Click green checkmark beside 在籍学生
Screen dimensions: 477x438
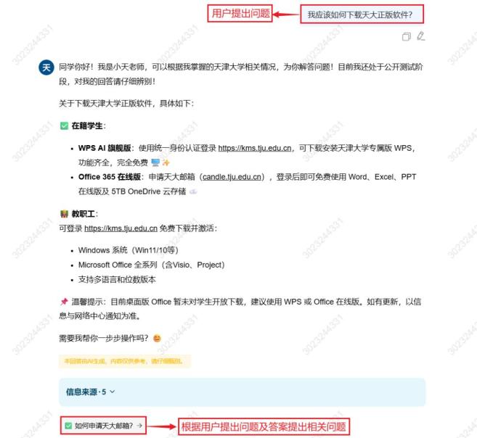64,125
